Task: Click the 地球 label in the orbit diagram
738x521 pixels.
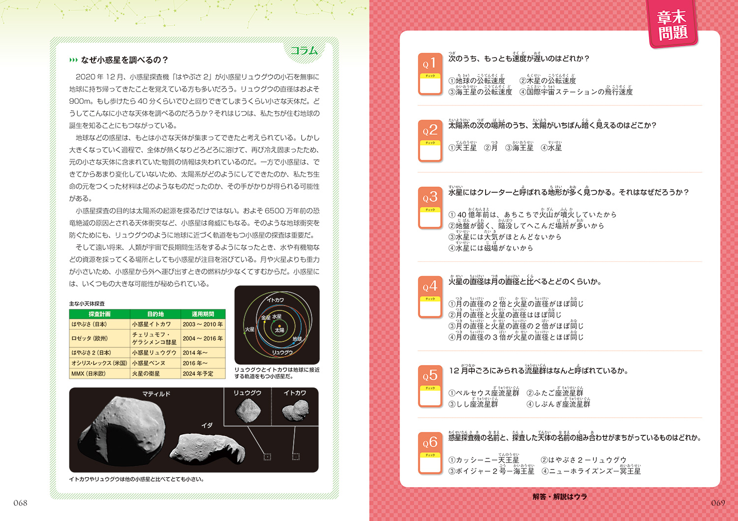Action: point(297,339)
